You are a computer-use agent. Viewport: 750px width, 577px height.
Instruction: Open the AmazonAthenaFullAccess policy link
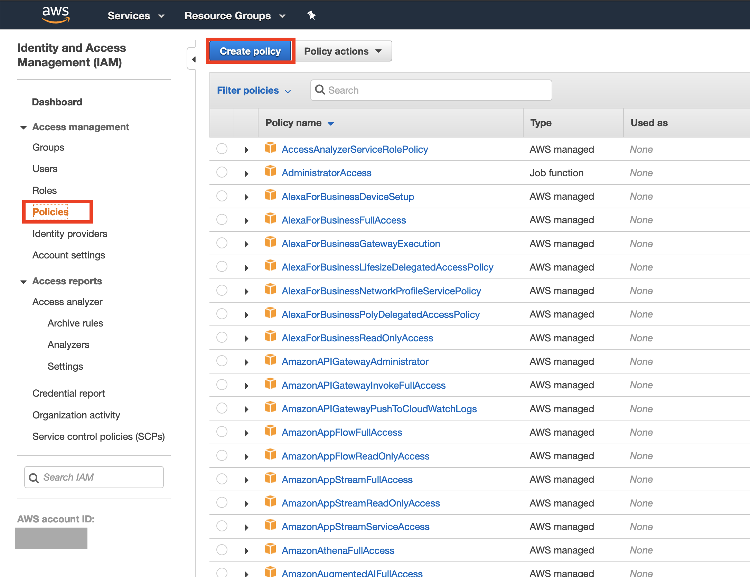point(338,550)
